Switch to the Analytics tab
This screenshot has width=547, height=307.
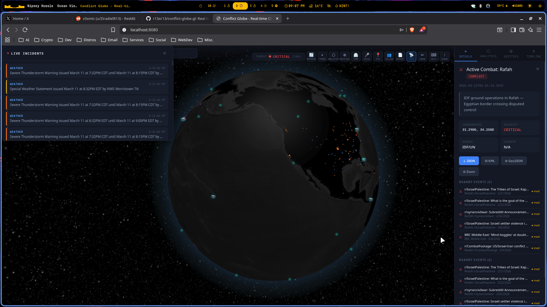pos(488,54)
